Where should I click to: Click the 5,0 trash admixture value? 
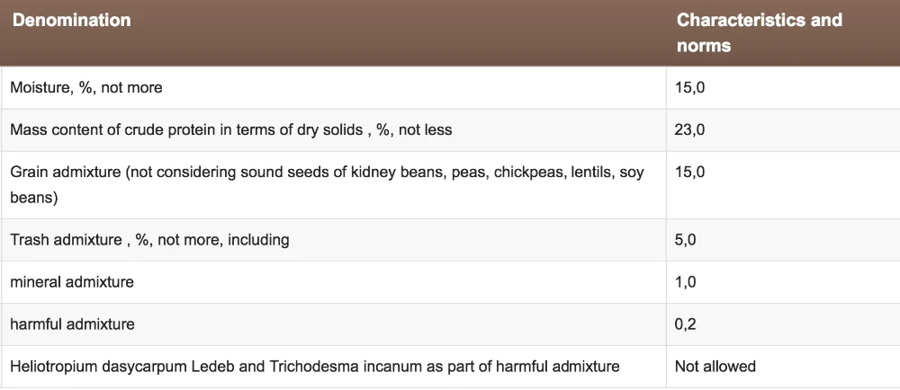(686, 240)
